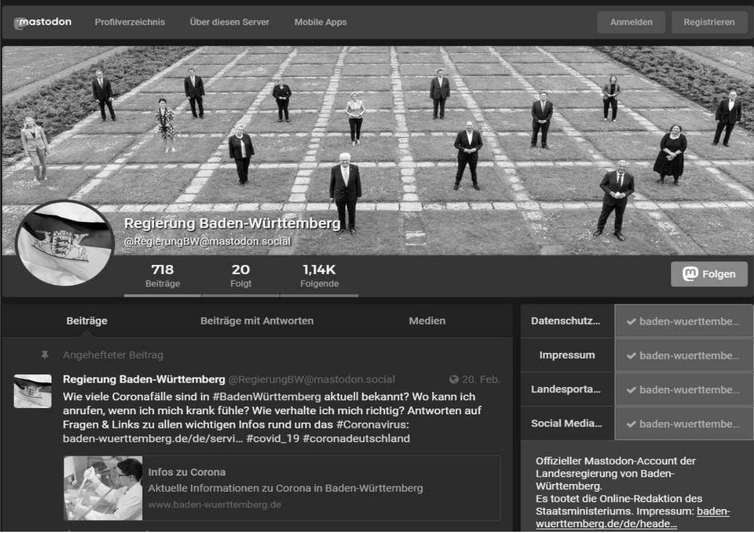Click the pin icon beside Angehefteter Beitrag
The height and width of the screenshot is (533, 754).
(x=45, y=355)
